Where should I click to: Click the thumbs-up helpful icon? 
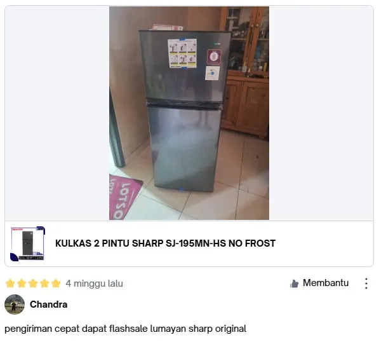294,284
